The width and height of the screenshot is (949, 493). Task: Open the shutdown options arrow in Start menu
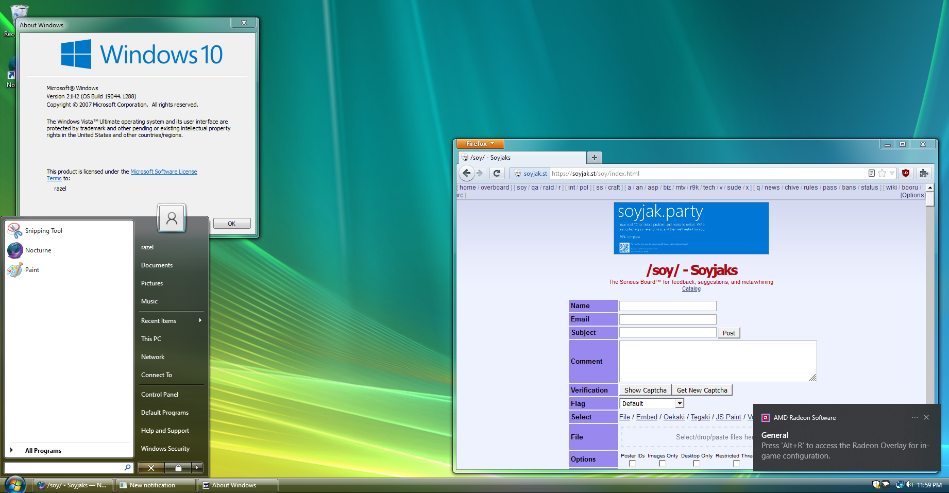197,468
